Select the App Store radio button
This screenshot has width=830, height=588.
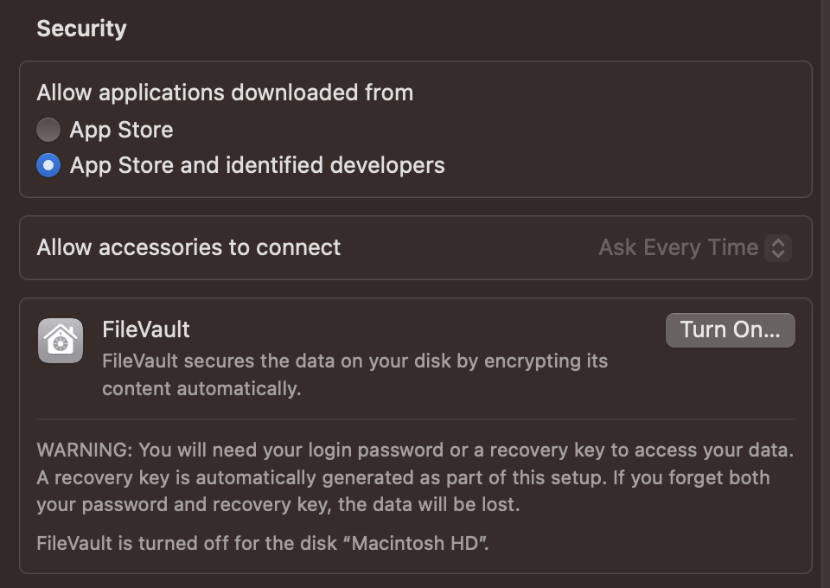[48, 130]
